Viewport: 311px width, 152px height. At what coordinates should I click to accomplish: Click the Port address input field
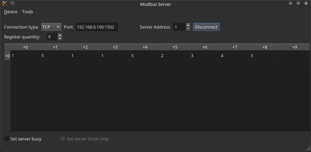click(97, 27)
